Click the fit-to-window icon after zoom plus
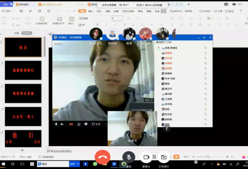The image size is (248, 169). click(232, 157)
